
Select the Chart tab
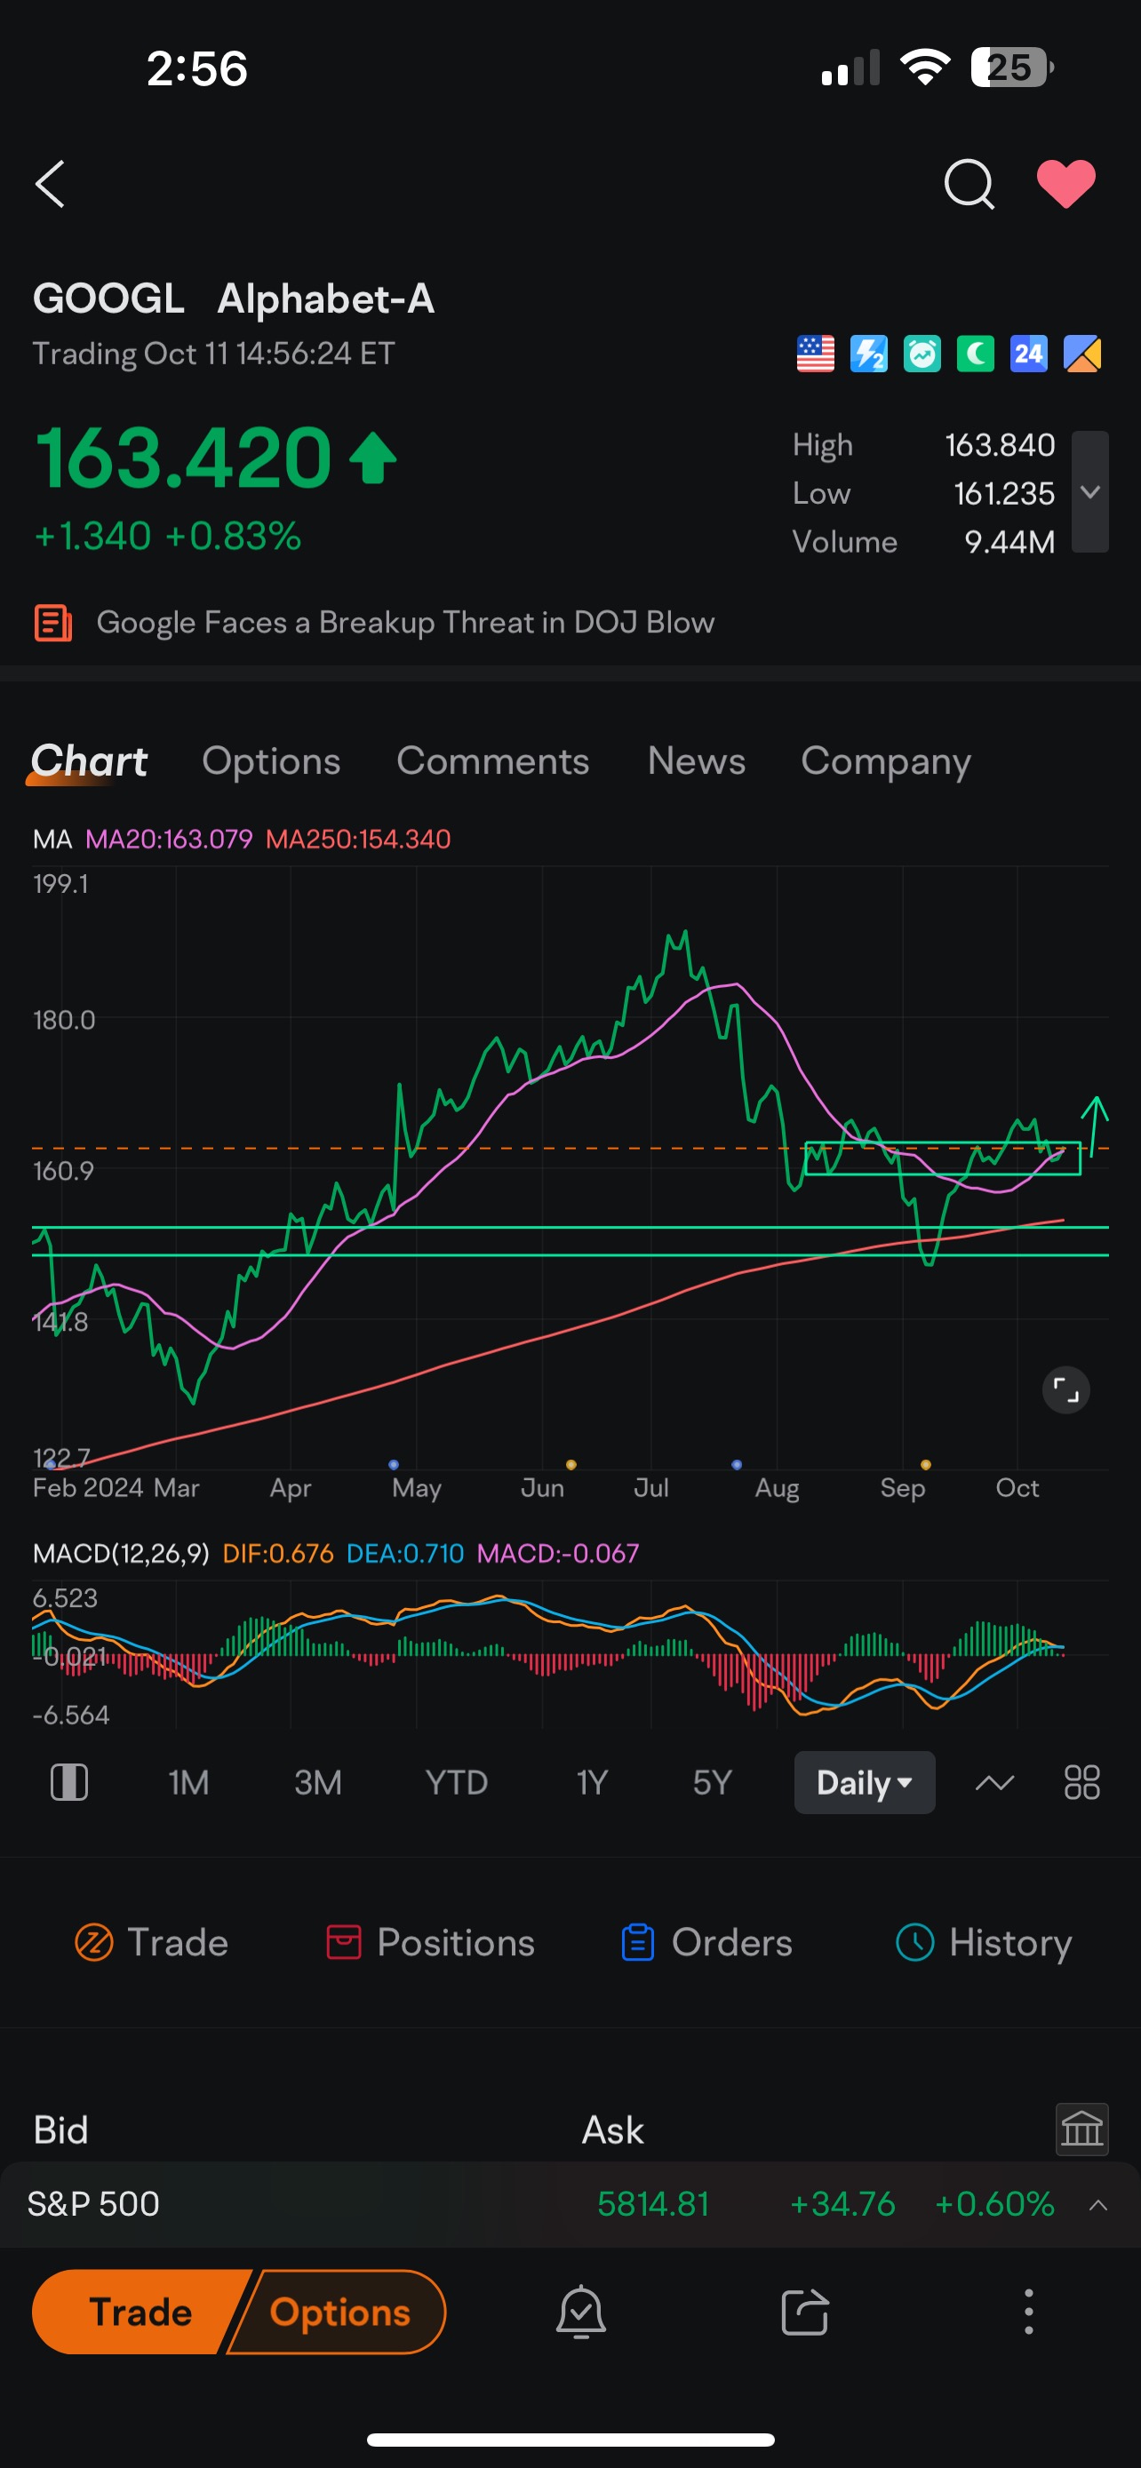pos(89,761)
